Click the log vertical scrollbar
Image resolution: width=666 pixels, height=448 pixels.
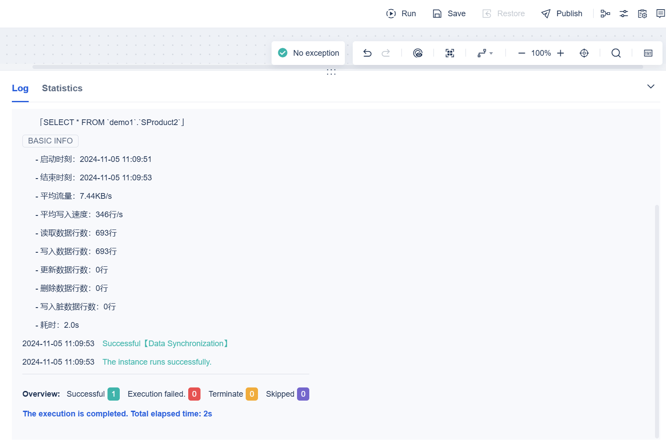tap(657, 321)
